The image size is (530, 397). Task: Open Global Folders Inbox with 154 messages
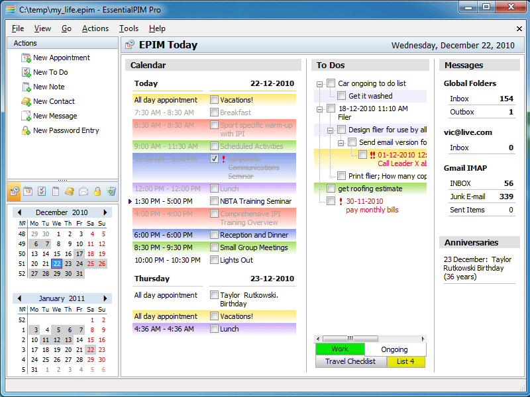pyautogui.click(x=482, y=99)
